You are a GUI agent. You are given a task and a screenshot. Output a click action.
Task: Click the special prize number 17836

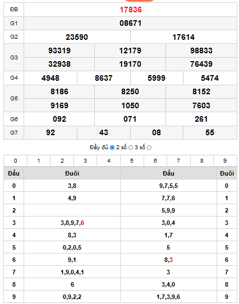pos(131,10)
